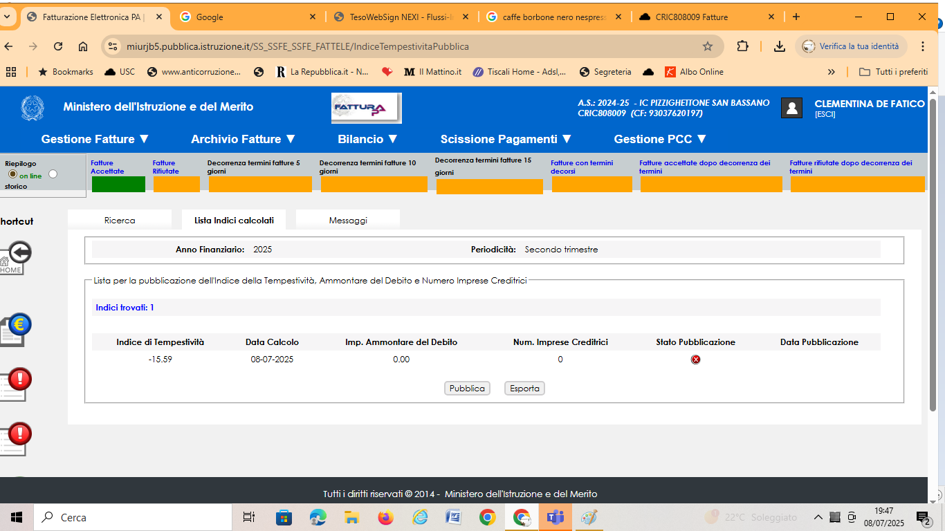Viewport: 945px width, 531px height.
Task: Click the Esporta button
Action: [x=524, y=389]
